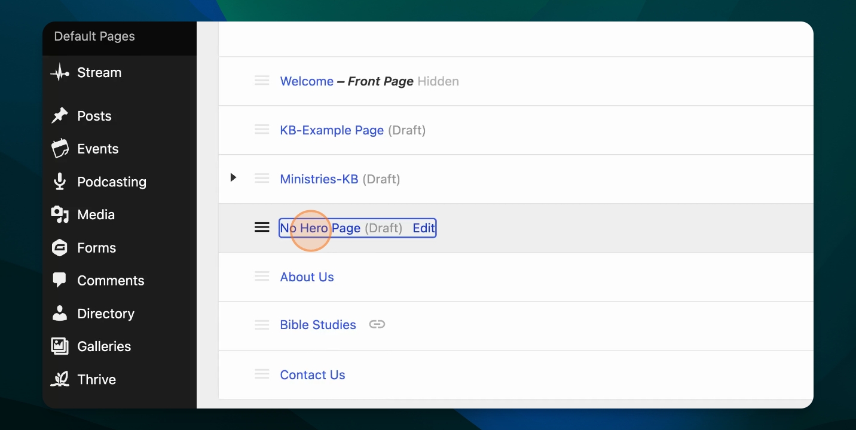Image resolution: width=856 pixels, height=430 pixels.
Task: Select Forms in the sidebar
Action: [97, 248]
